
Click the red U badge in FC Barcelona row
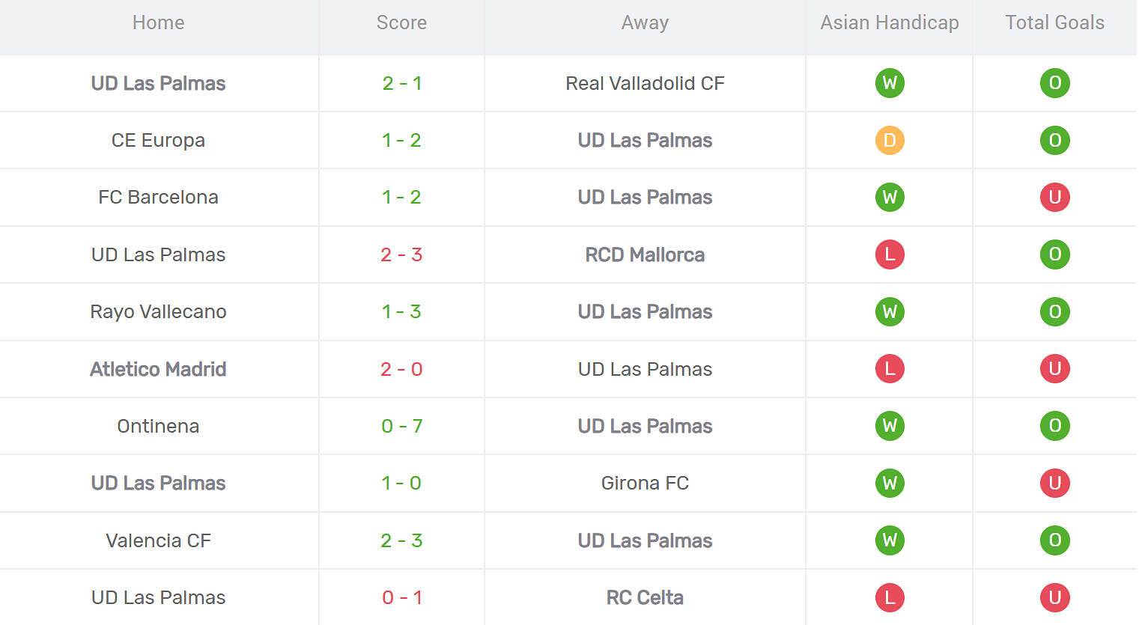coord(1054,197)
